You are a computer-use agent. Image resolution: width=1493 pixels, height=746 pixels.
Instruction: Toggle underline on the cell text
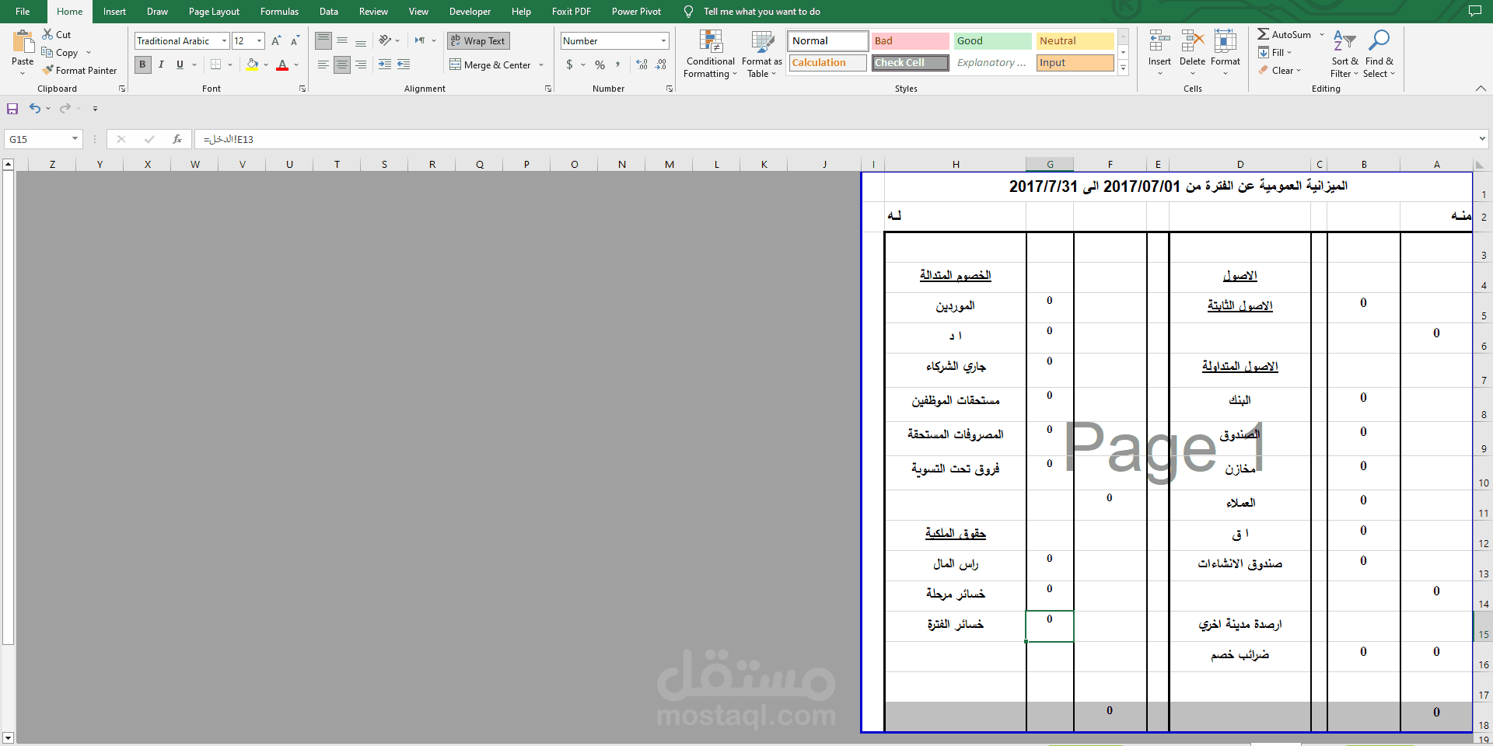click(179, 64)
